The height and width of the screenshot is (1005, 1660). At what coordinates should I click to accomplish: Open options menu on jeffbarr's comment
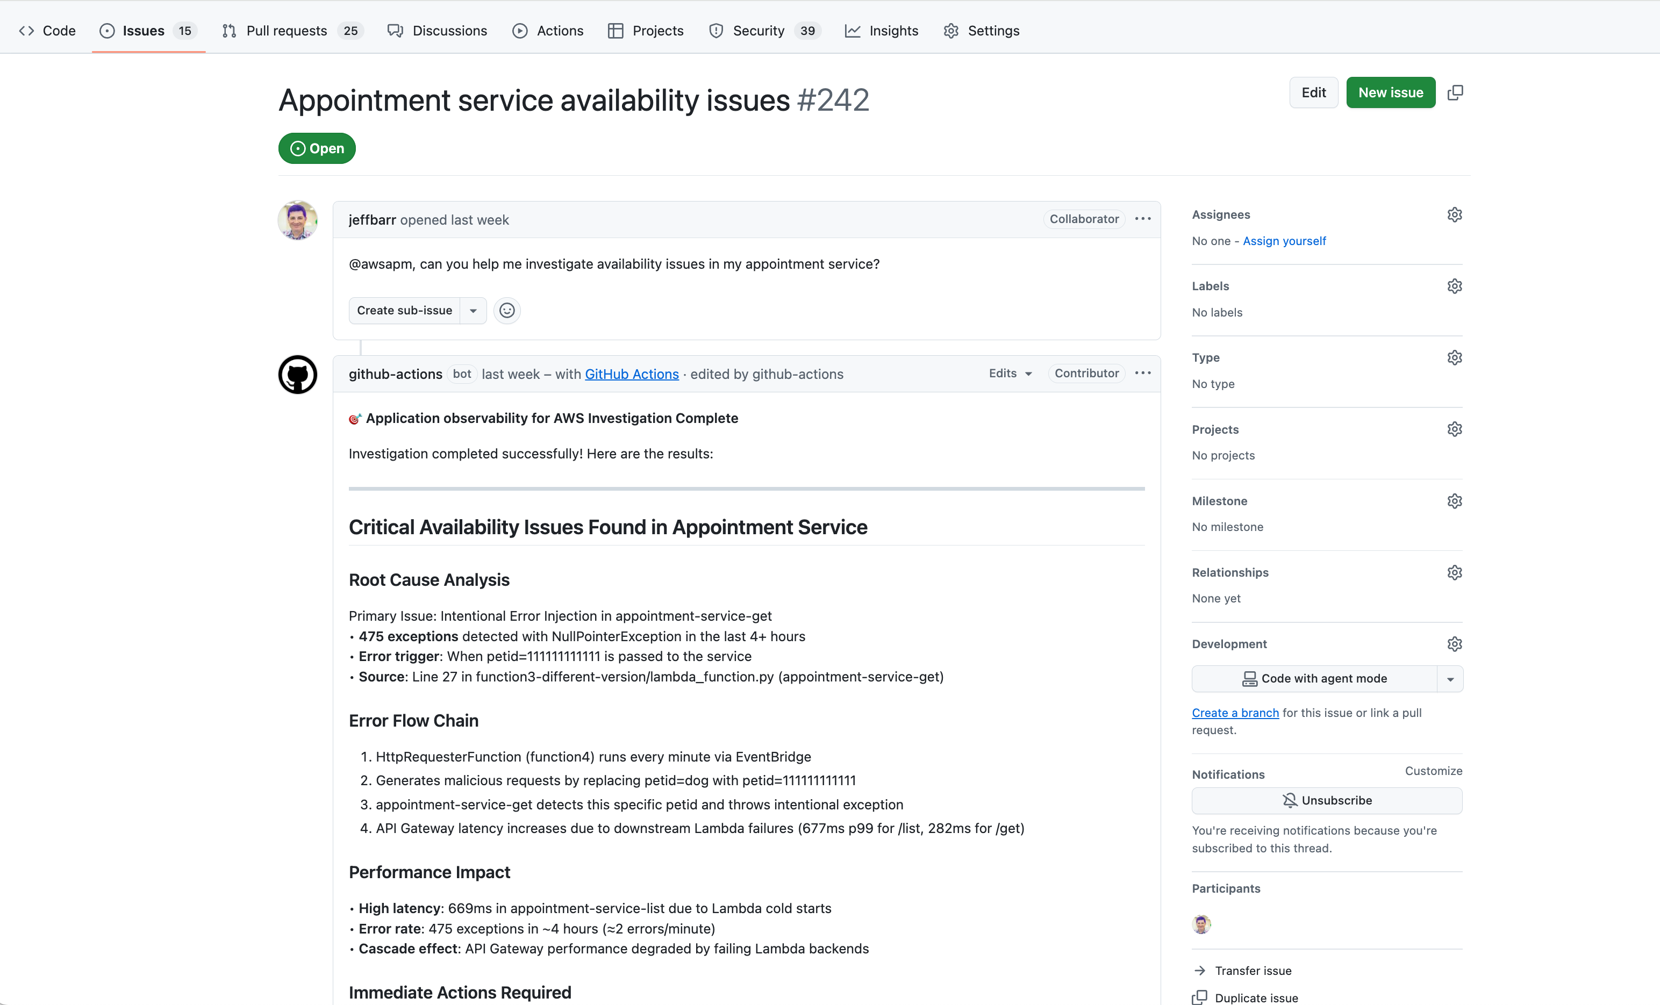(1143, 219)
